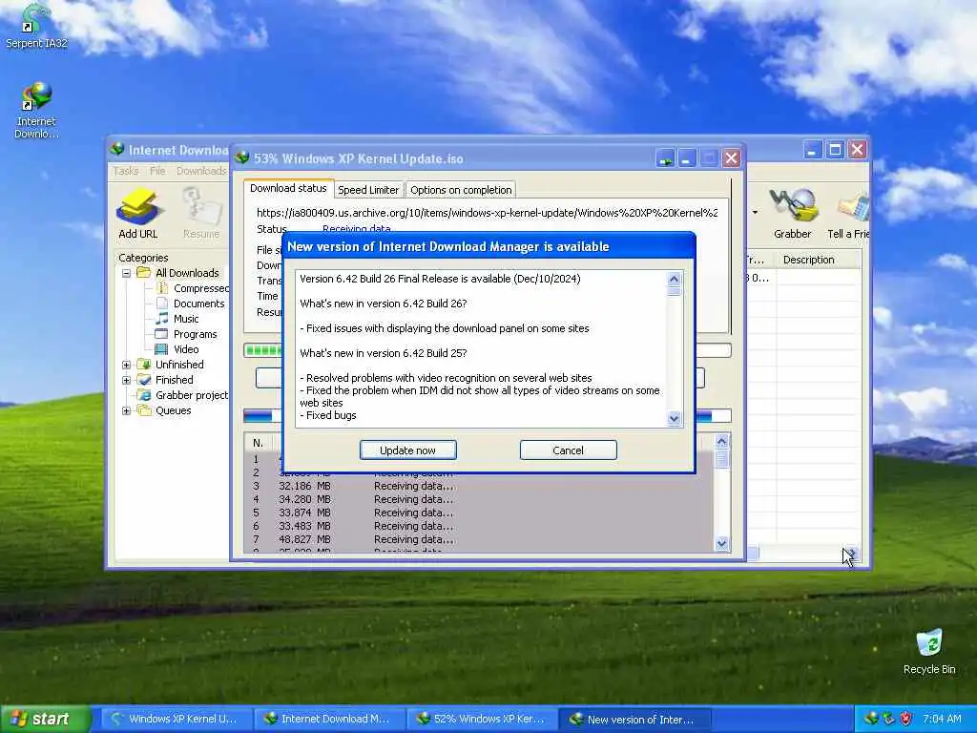This screenshot has height=733, width=977.
Task: Open the File menu in IDM
Action: pyautogui.click(x=157, y=171)
